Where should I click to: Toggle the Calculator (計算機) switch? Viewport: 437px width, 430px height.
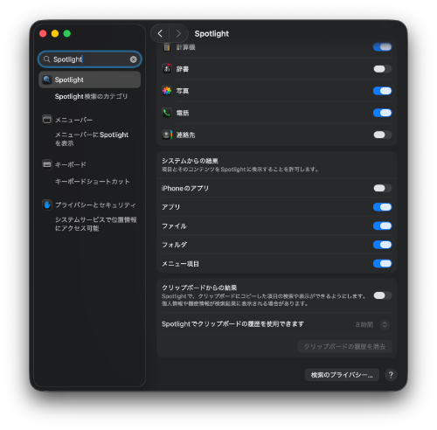tap(382, 47)
